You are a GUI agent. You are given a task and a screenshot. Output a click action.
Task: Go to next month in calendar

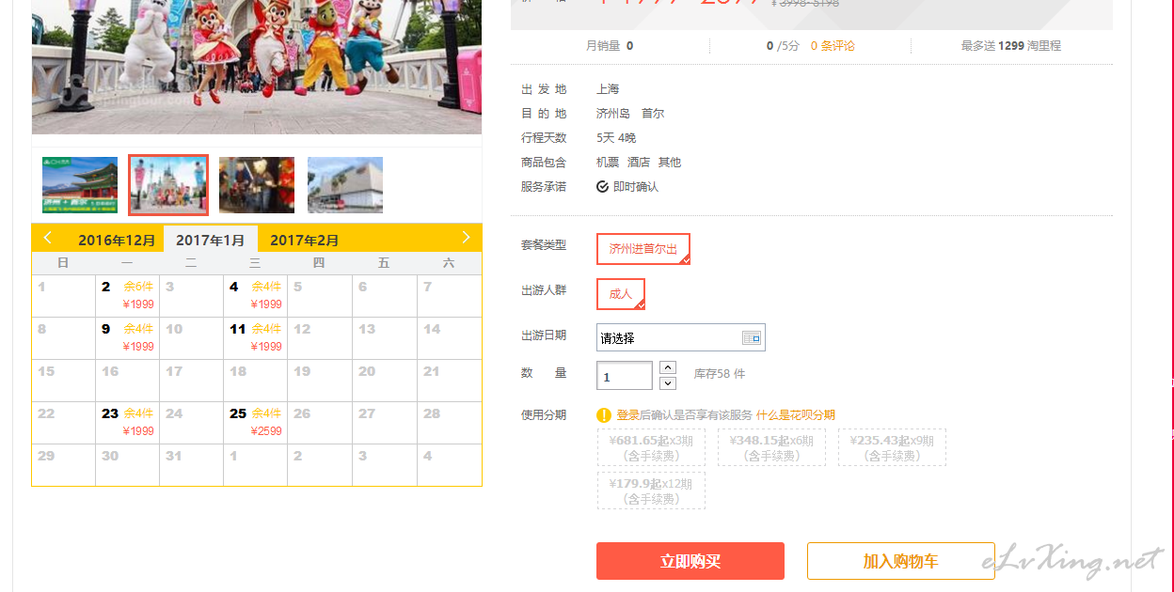[x=465, y=238]
